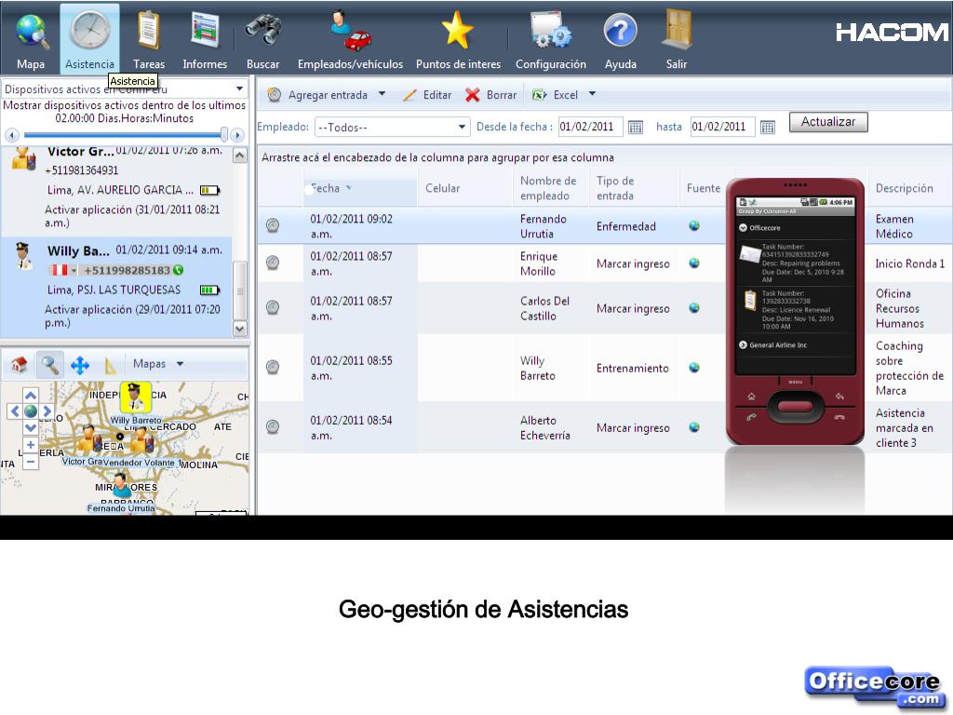953x715 pixels.
Task: Open calendar picker for Desde la fecha
Action: (x=636, y=127)
